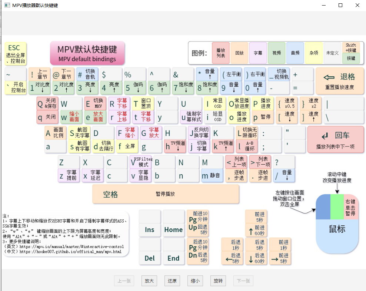Click the > 列表下一项 key
Image resolution: width=366 pixels, height=291 pixels.
point(260,162)
